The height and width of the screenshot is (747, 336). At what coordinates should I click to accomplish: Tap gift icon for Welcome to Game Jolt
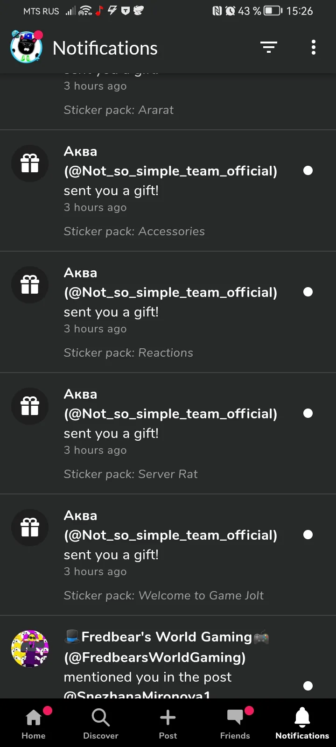tap(30, 528)
